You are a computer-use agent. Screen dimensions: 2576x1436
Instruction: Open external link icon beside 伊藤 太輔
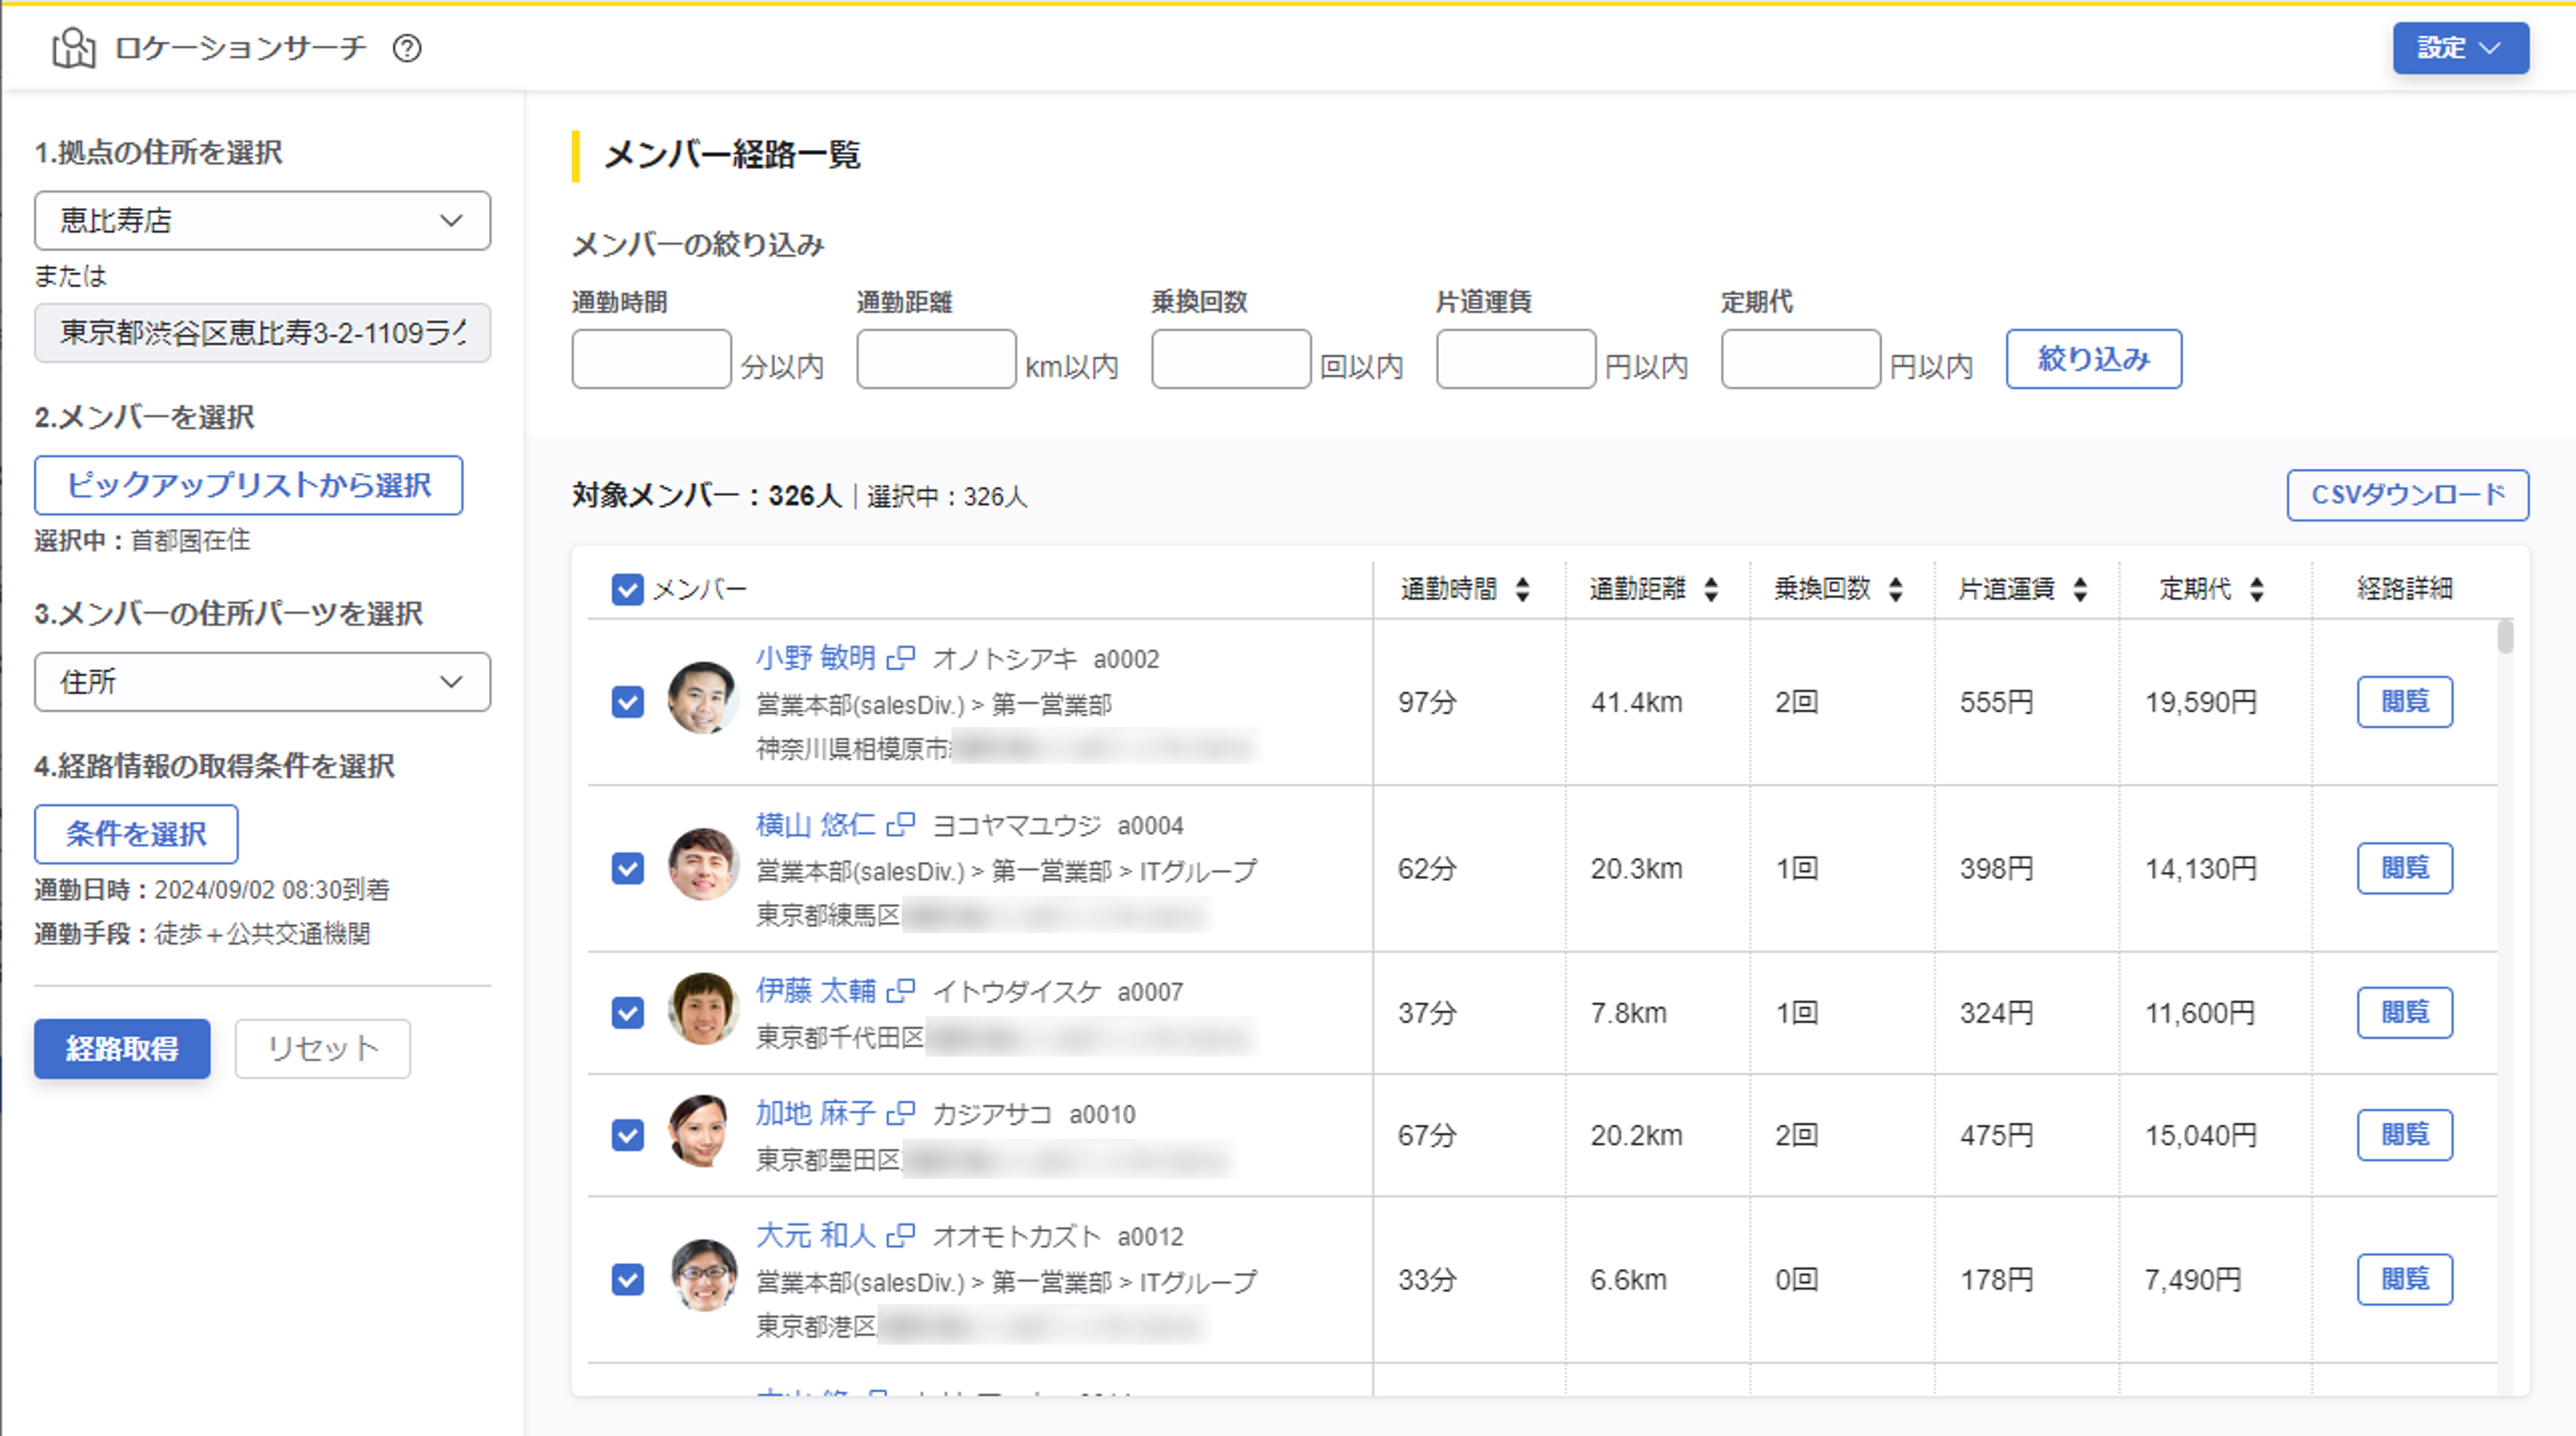[x=901, y=991]
